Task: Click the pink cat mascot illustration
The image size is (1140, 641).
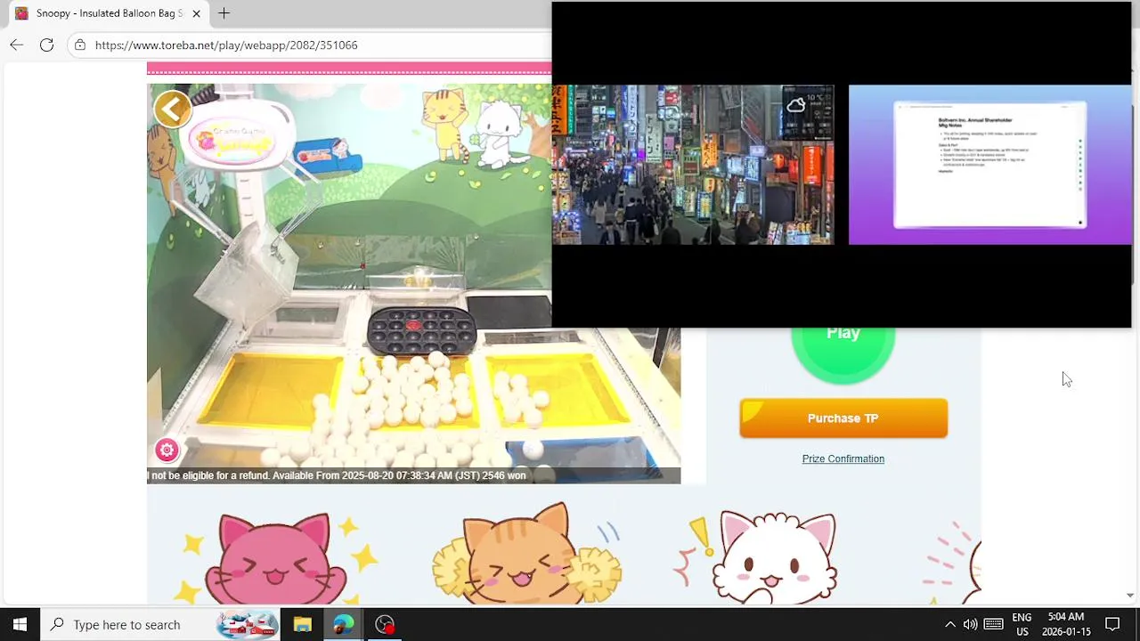Action: [x=275, y=558]
